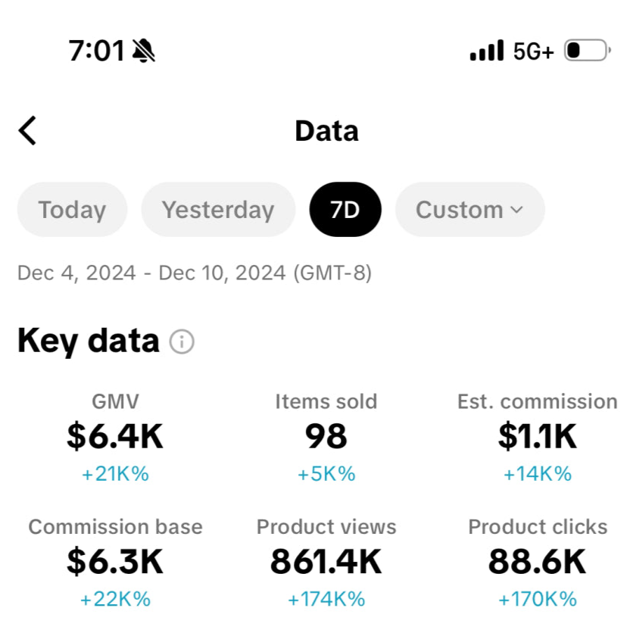Screen dimensions: 633x633
Task: Tap the 5G+ network indicator
Action: click(533, 51)
